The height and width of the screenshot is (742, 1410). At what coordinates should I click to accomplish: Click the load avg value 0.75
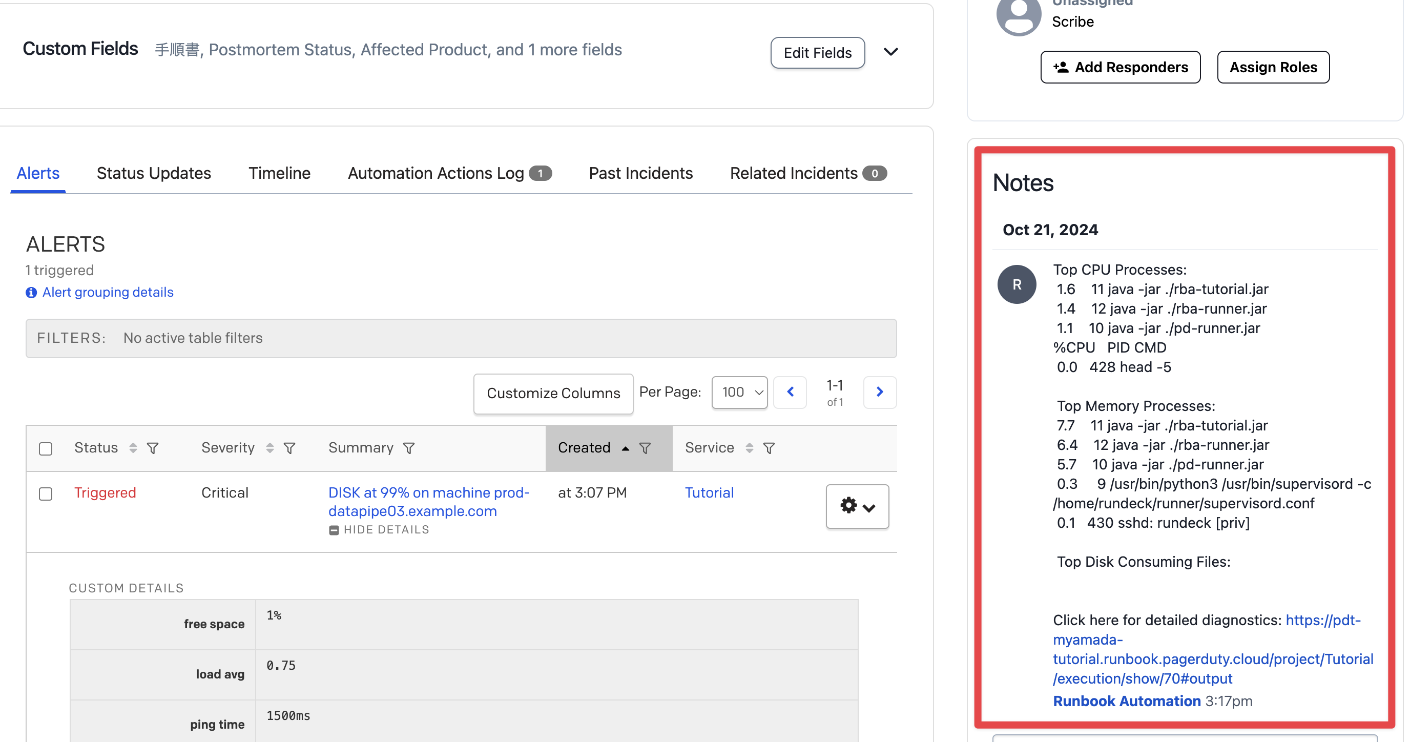[281, 665]
